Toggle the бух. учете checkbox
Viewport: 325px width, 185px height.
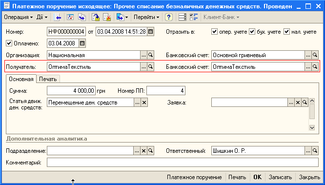coord(252,32)
